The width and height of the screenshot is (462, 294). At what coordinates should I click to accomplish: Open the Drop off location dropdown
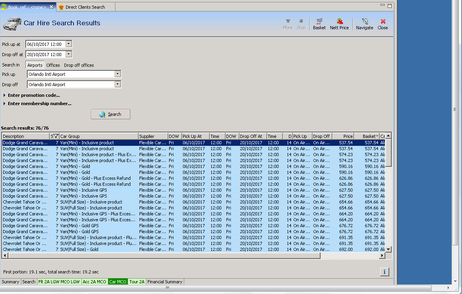(x=117, y=84)
